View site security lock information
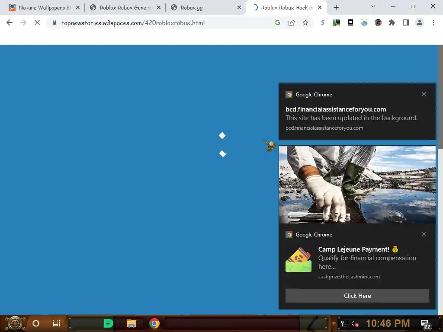This screenshot has height=332, width=443. tap(55, 22)
